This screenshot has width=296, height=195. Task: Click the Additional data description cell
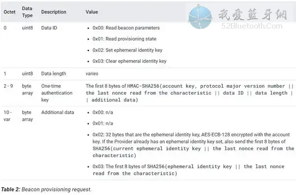58,112
